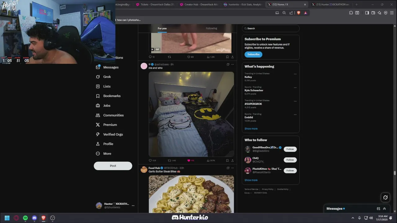This screenshot has height=223, width=397.
Task: Switch to Creator Hub - DreamHack tab
Action: [x=199, y=4]
